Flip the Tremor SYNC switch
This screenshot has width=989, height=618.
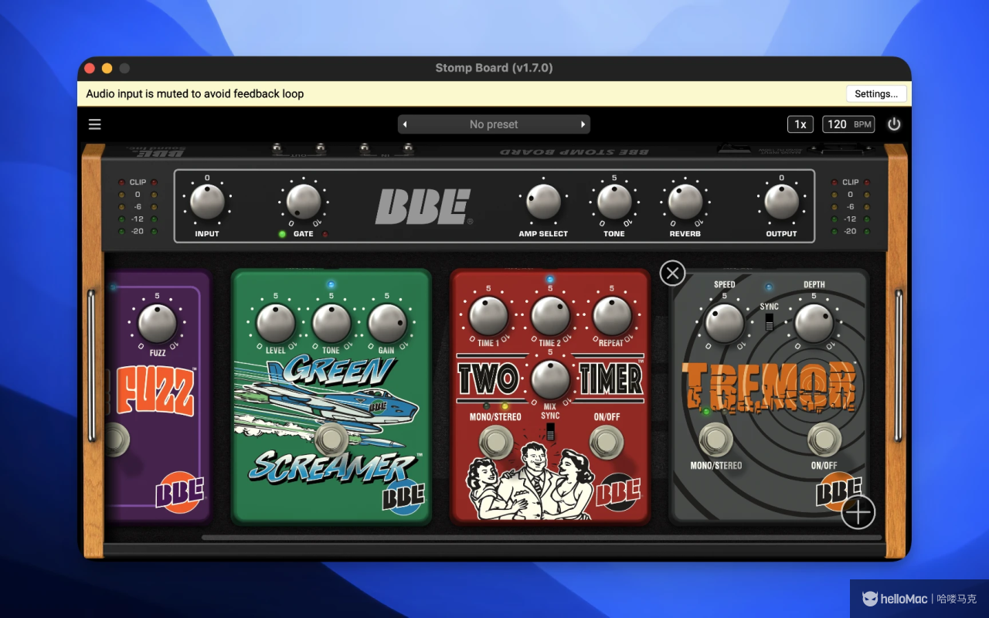(769, 322)
